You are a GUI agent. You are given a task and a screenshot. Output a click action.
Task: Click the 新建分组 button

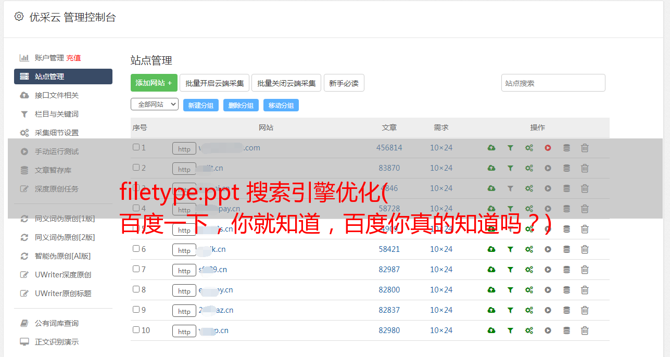(x=201, y=105)
